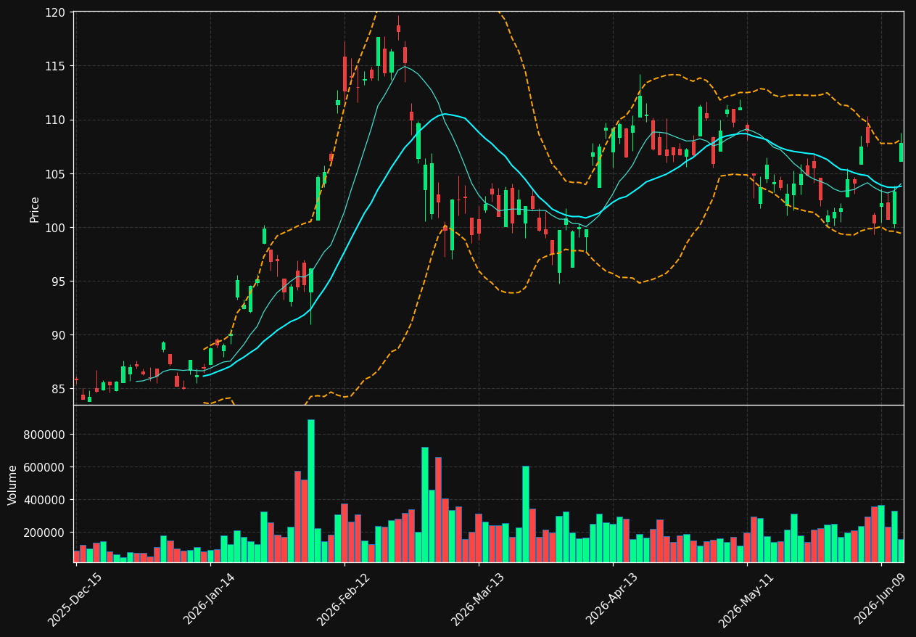The image size is (916, 637).
Task: Click the 110 price tick label
Action: (56, 120)
